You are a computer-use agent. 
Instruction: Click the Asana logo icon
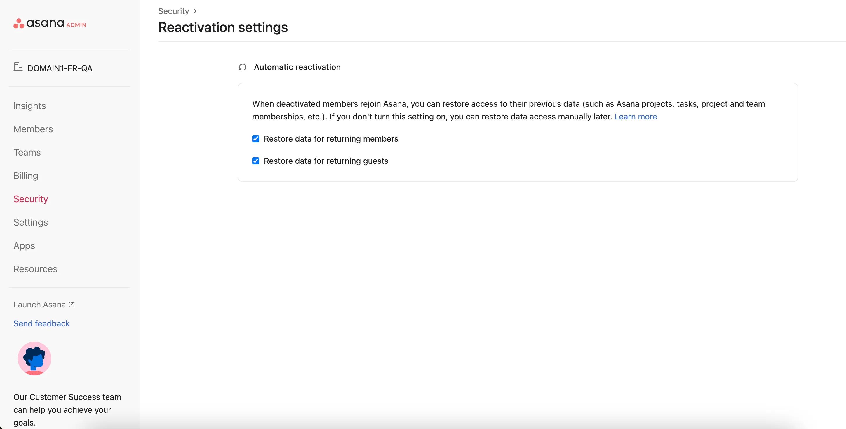tap(19, 23)
